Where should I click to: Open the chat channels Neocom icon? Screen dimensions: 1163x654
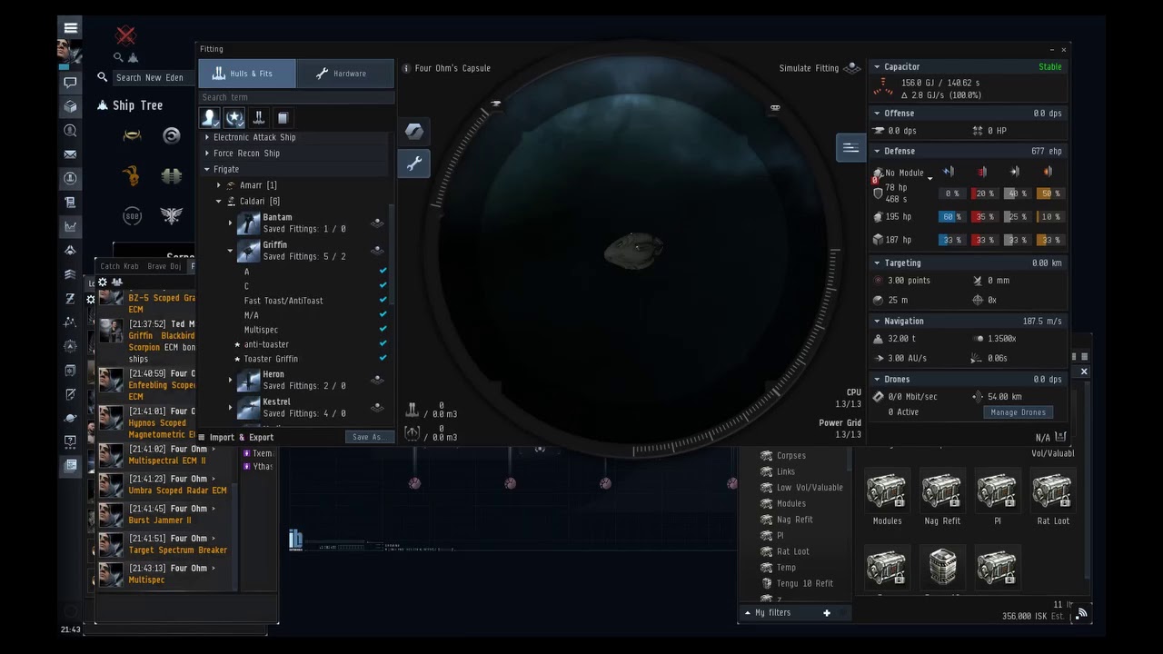(x=70, y=83)
